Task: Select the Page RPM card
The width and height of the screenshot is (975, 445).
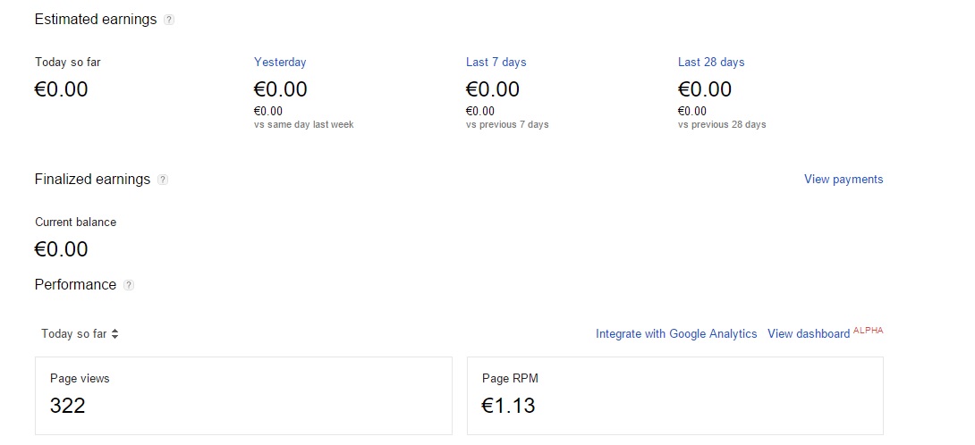Action: pos(674,396)
